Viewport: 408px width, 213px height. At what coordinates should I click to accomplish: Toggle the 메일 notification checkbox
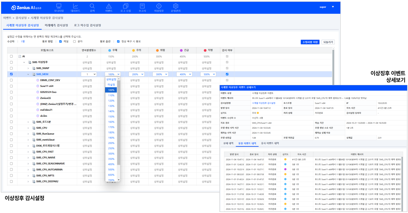coord(60,41)
